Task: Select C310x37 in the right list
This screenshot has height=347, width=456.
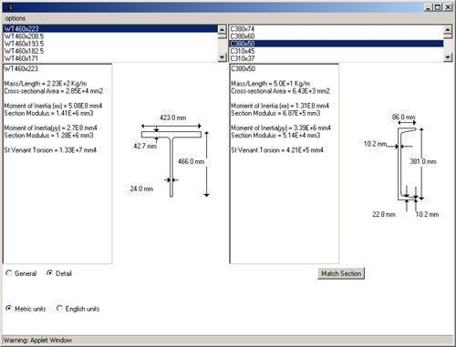Action: point(337,58)
